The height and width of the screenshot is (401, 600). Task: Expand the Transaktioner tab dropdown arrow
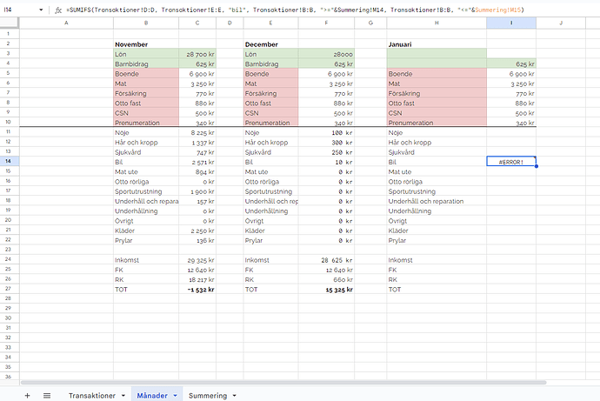click(123, 395)
